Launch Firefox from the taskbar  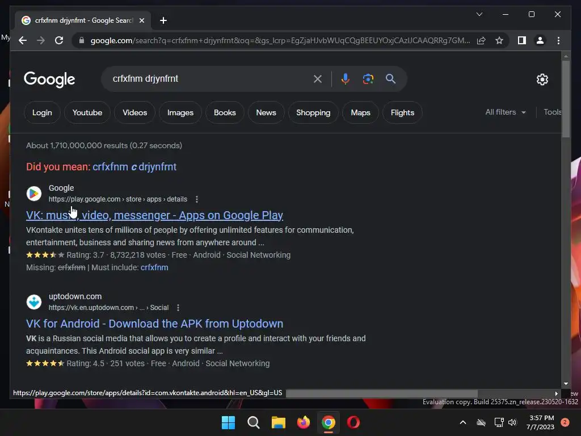click(x=304, y=422)
